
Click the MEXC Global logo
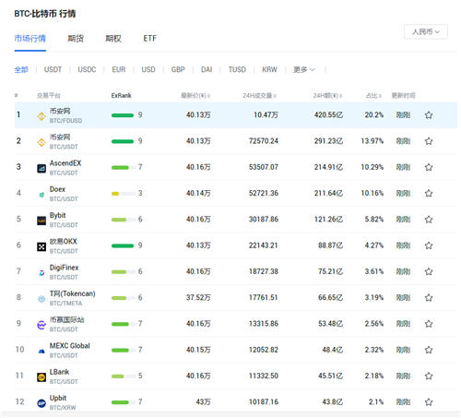(x=41, y=351)
